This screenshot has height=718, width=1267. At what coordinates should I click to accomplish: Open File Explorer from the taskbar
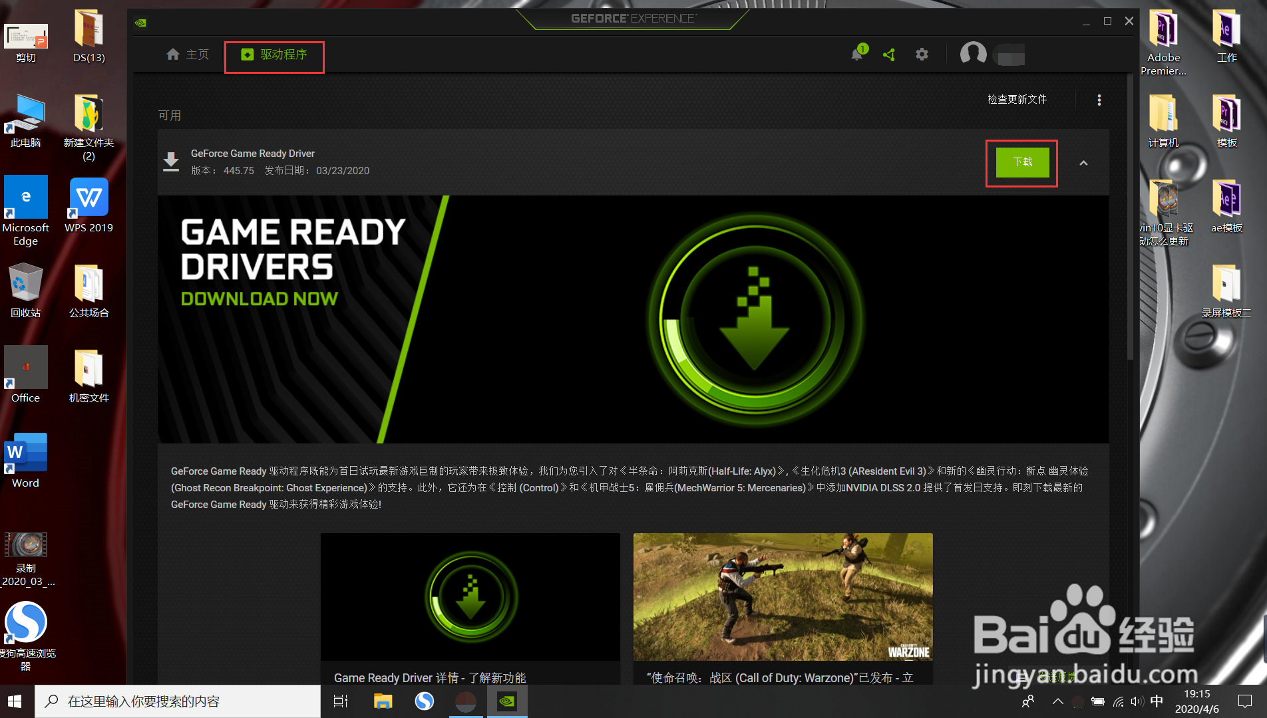(x=383, y=701)
